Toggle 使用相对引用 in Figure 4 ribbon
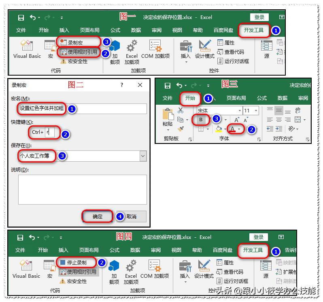 tap(78, 272)
